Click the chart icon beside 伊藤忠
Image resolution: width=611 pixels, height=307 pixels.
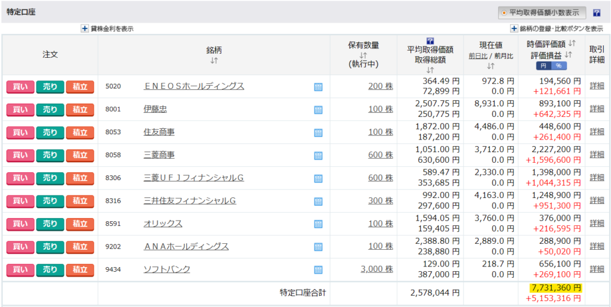click(318, 110)
